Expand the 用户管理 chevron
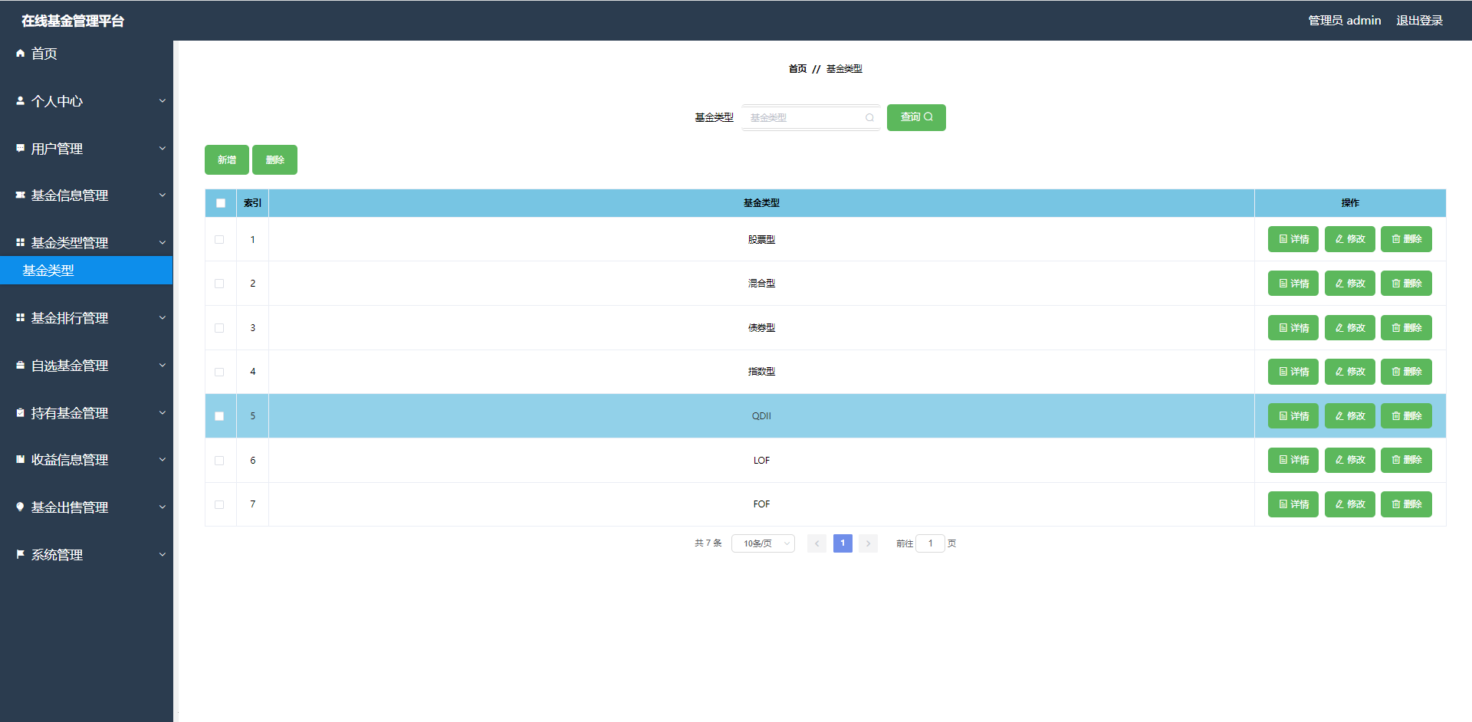The width and height of the screenshot is (1472, 722). point(162,148)
